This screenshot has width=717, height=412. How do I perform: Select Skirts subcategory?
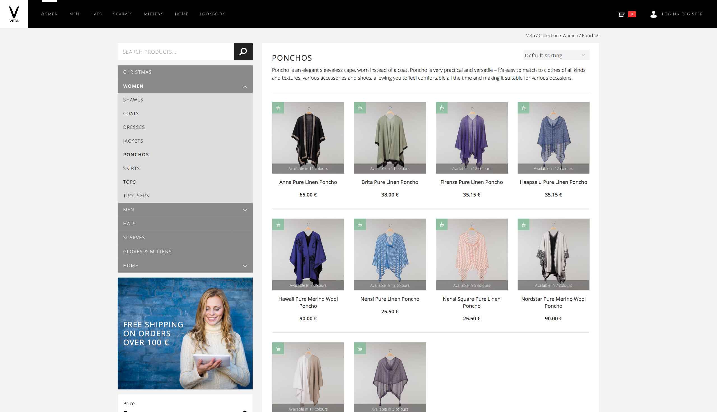[185, 168]
